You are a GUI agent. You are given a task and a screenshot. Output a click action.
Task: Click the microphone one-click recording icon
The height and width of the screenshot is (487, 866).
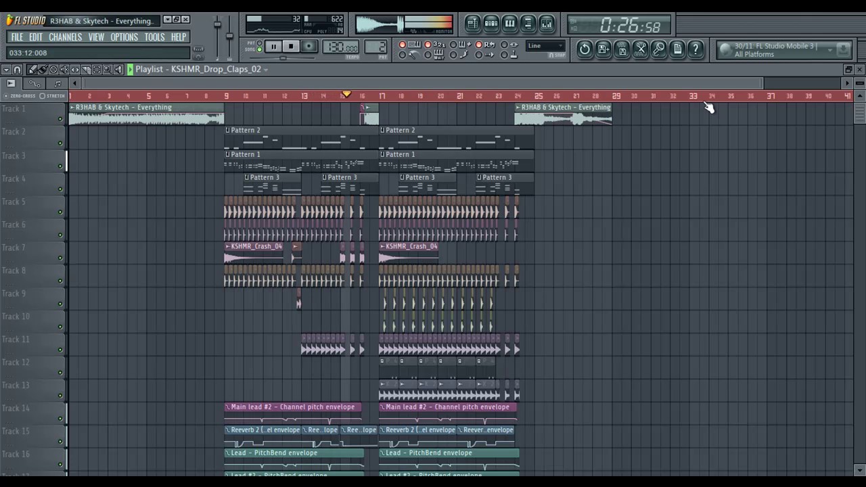[658, 49]
